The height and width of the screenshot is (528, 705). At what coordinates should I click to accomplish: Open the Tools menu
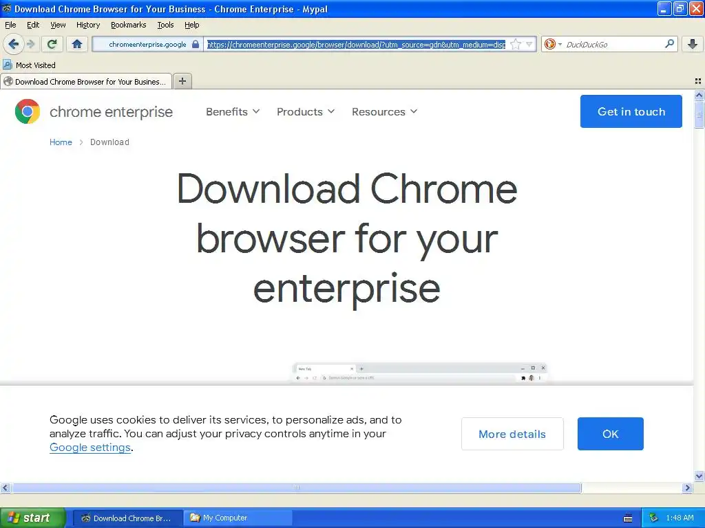[165, 25]
